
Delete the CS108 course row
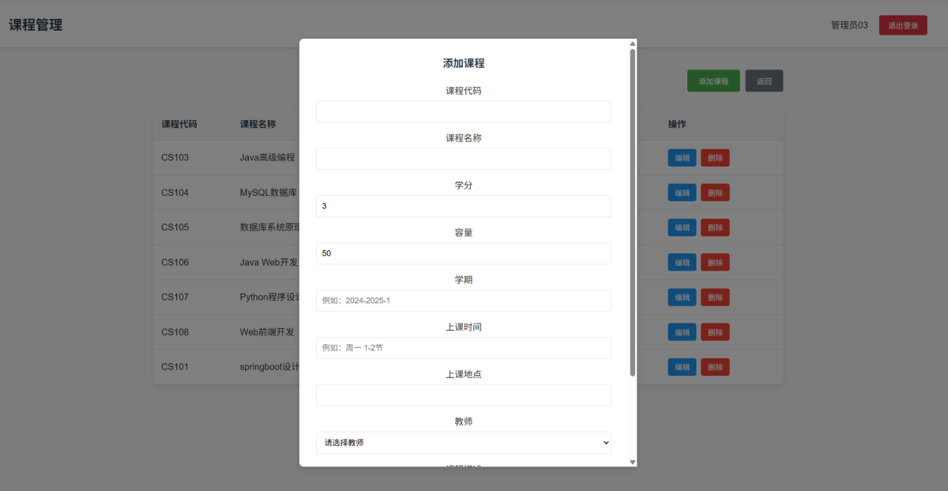point(715,332)
